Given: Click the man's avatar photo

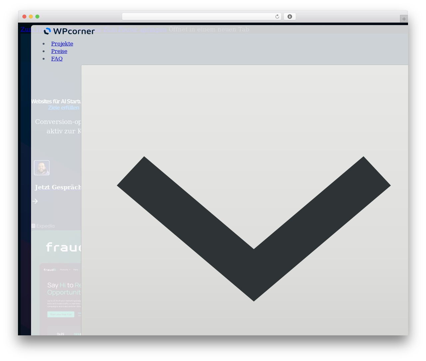Looking at the screenshot, I should (42, 168).
